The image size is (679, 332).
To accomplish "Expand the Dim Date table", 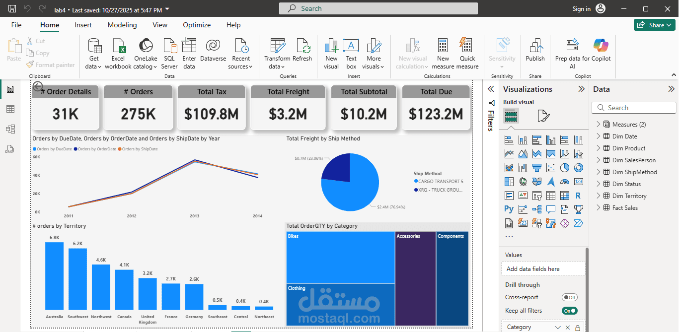I will (599, 135).
